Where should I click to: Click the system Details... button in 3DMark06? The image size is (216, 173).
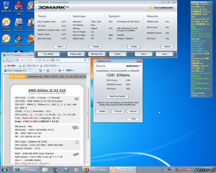point(134,47)
